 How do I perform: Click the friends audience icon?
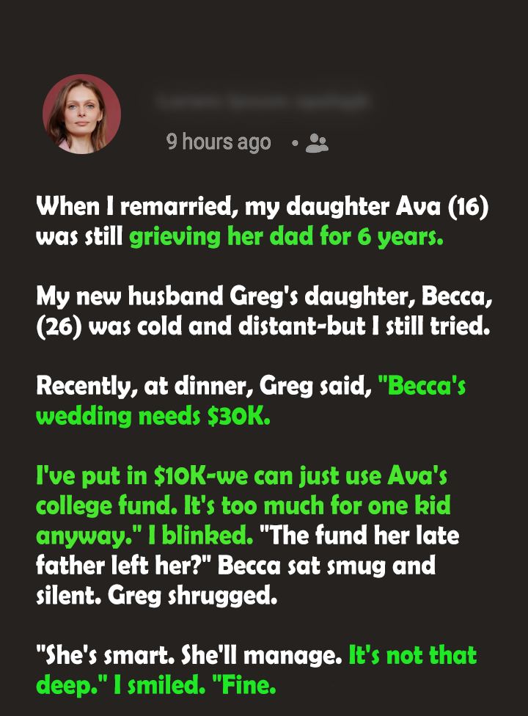click(317, 143)
